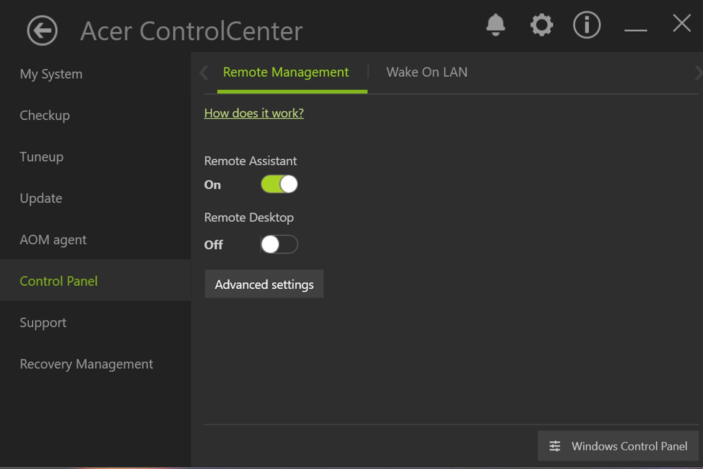The image size is (703, 469).
Task: Click the information icon
Action: (586, 25)
